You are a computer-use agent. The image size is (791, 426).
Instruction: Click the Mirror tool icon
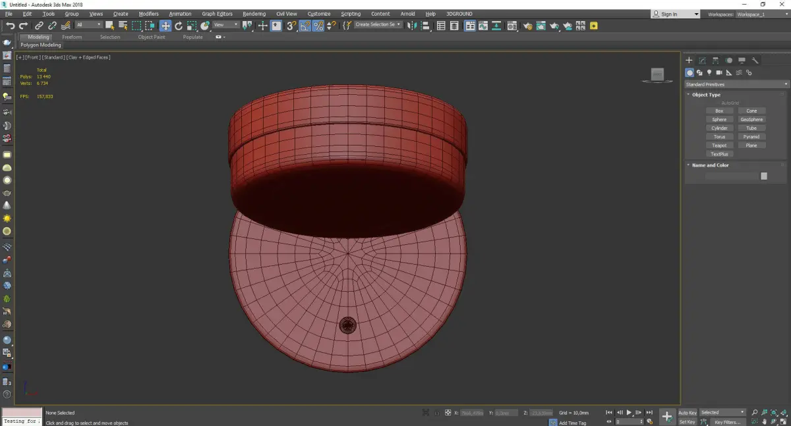point(412,26)
